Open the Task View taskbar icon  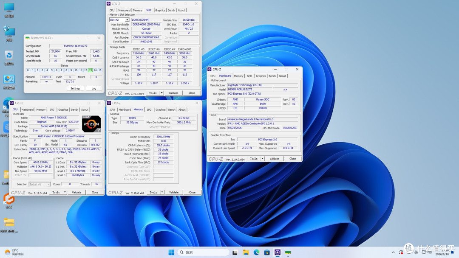[235, 252]
